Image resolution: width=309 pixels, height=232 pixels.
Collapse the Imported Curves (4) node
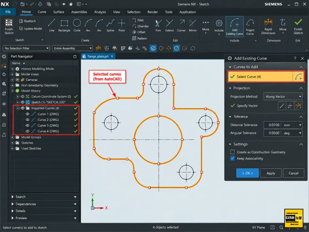point(18,108)
